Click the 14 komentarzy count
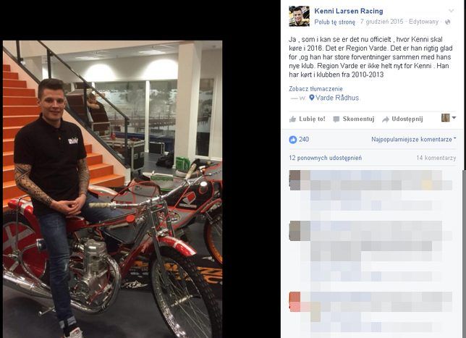Viewport: 466px width, 338px height. tap(436, 158)
